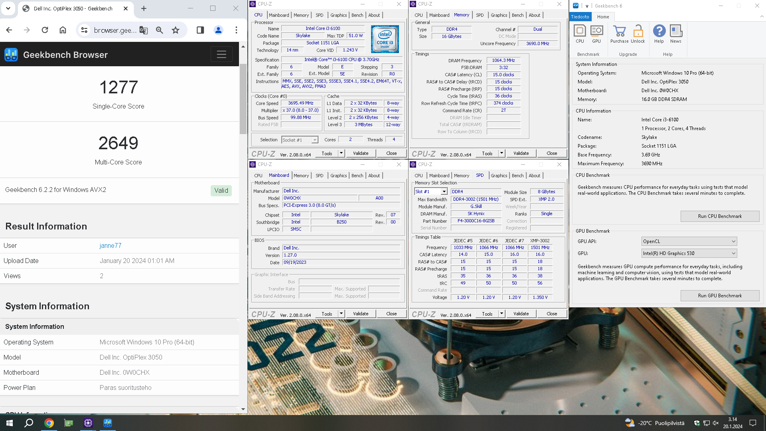Click the weather widget in taskbar
This screenshot has height=431, width=766.
(654, 423)
